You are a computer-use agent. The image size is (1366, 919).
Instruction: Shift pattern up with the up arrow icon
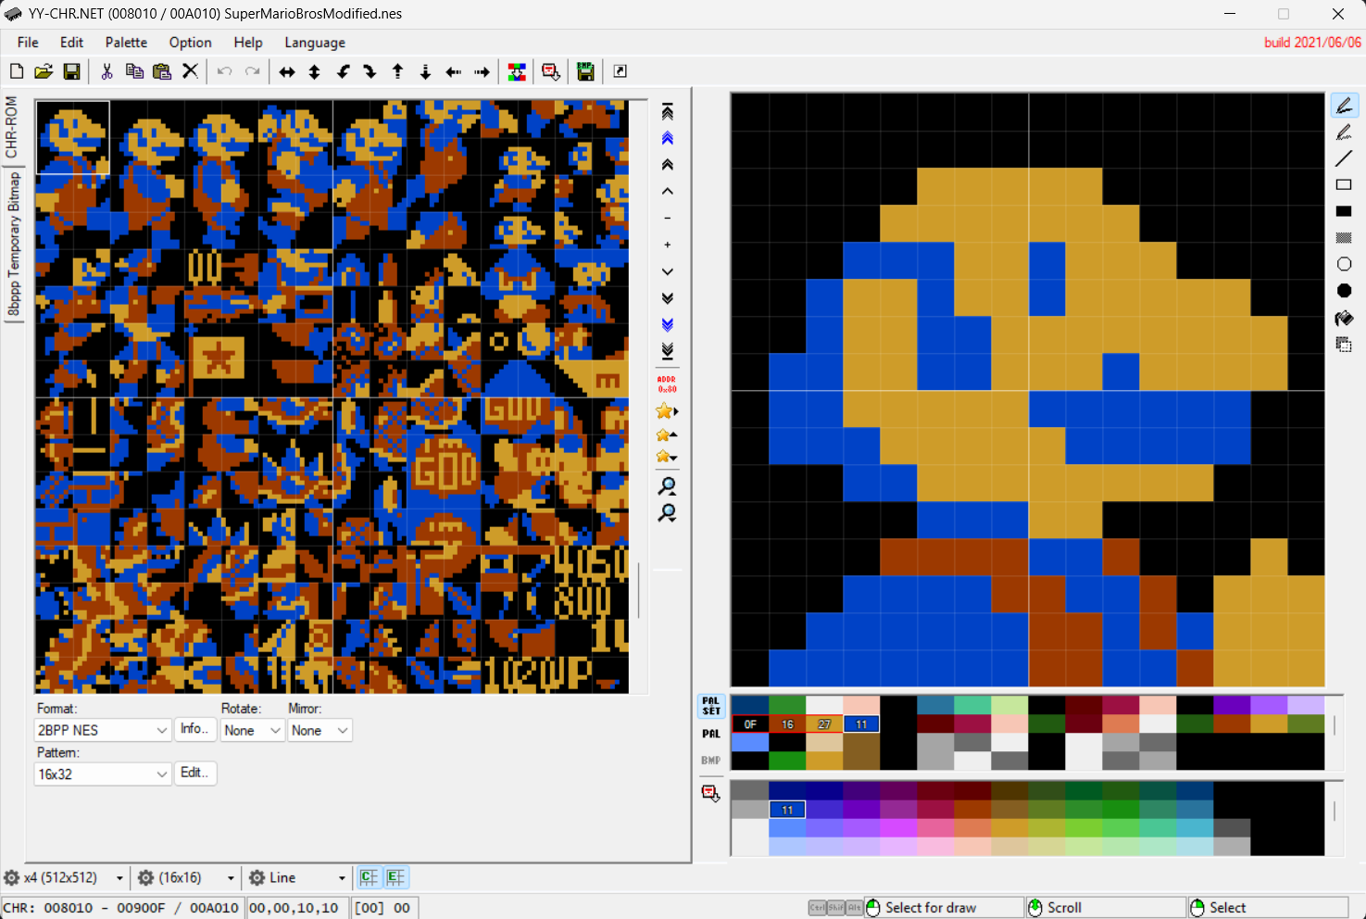398,71
